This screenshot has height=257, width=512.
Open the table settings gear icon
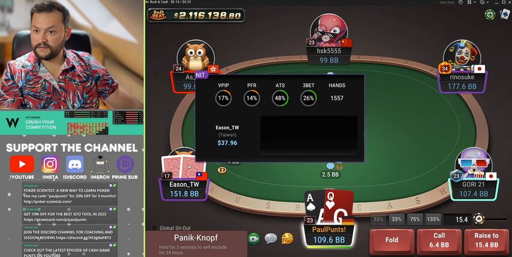[460, 2]
